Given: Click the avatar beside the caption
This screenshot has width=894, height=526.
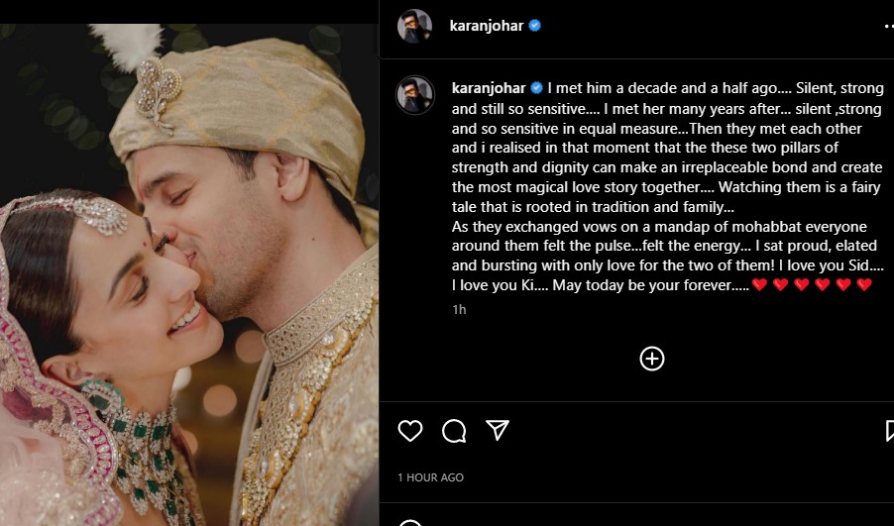Looking at the screenshot, I should pos(414,95).
